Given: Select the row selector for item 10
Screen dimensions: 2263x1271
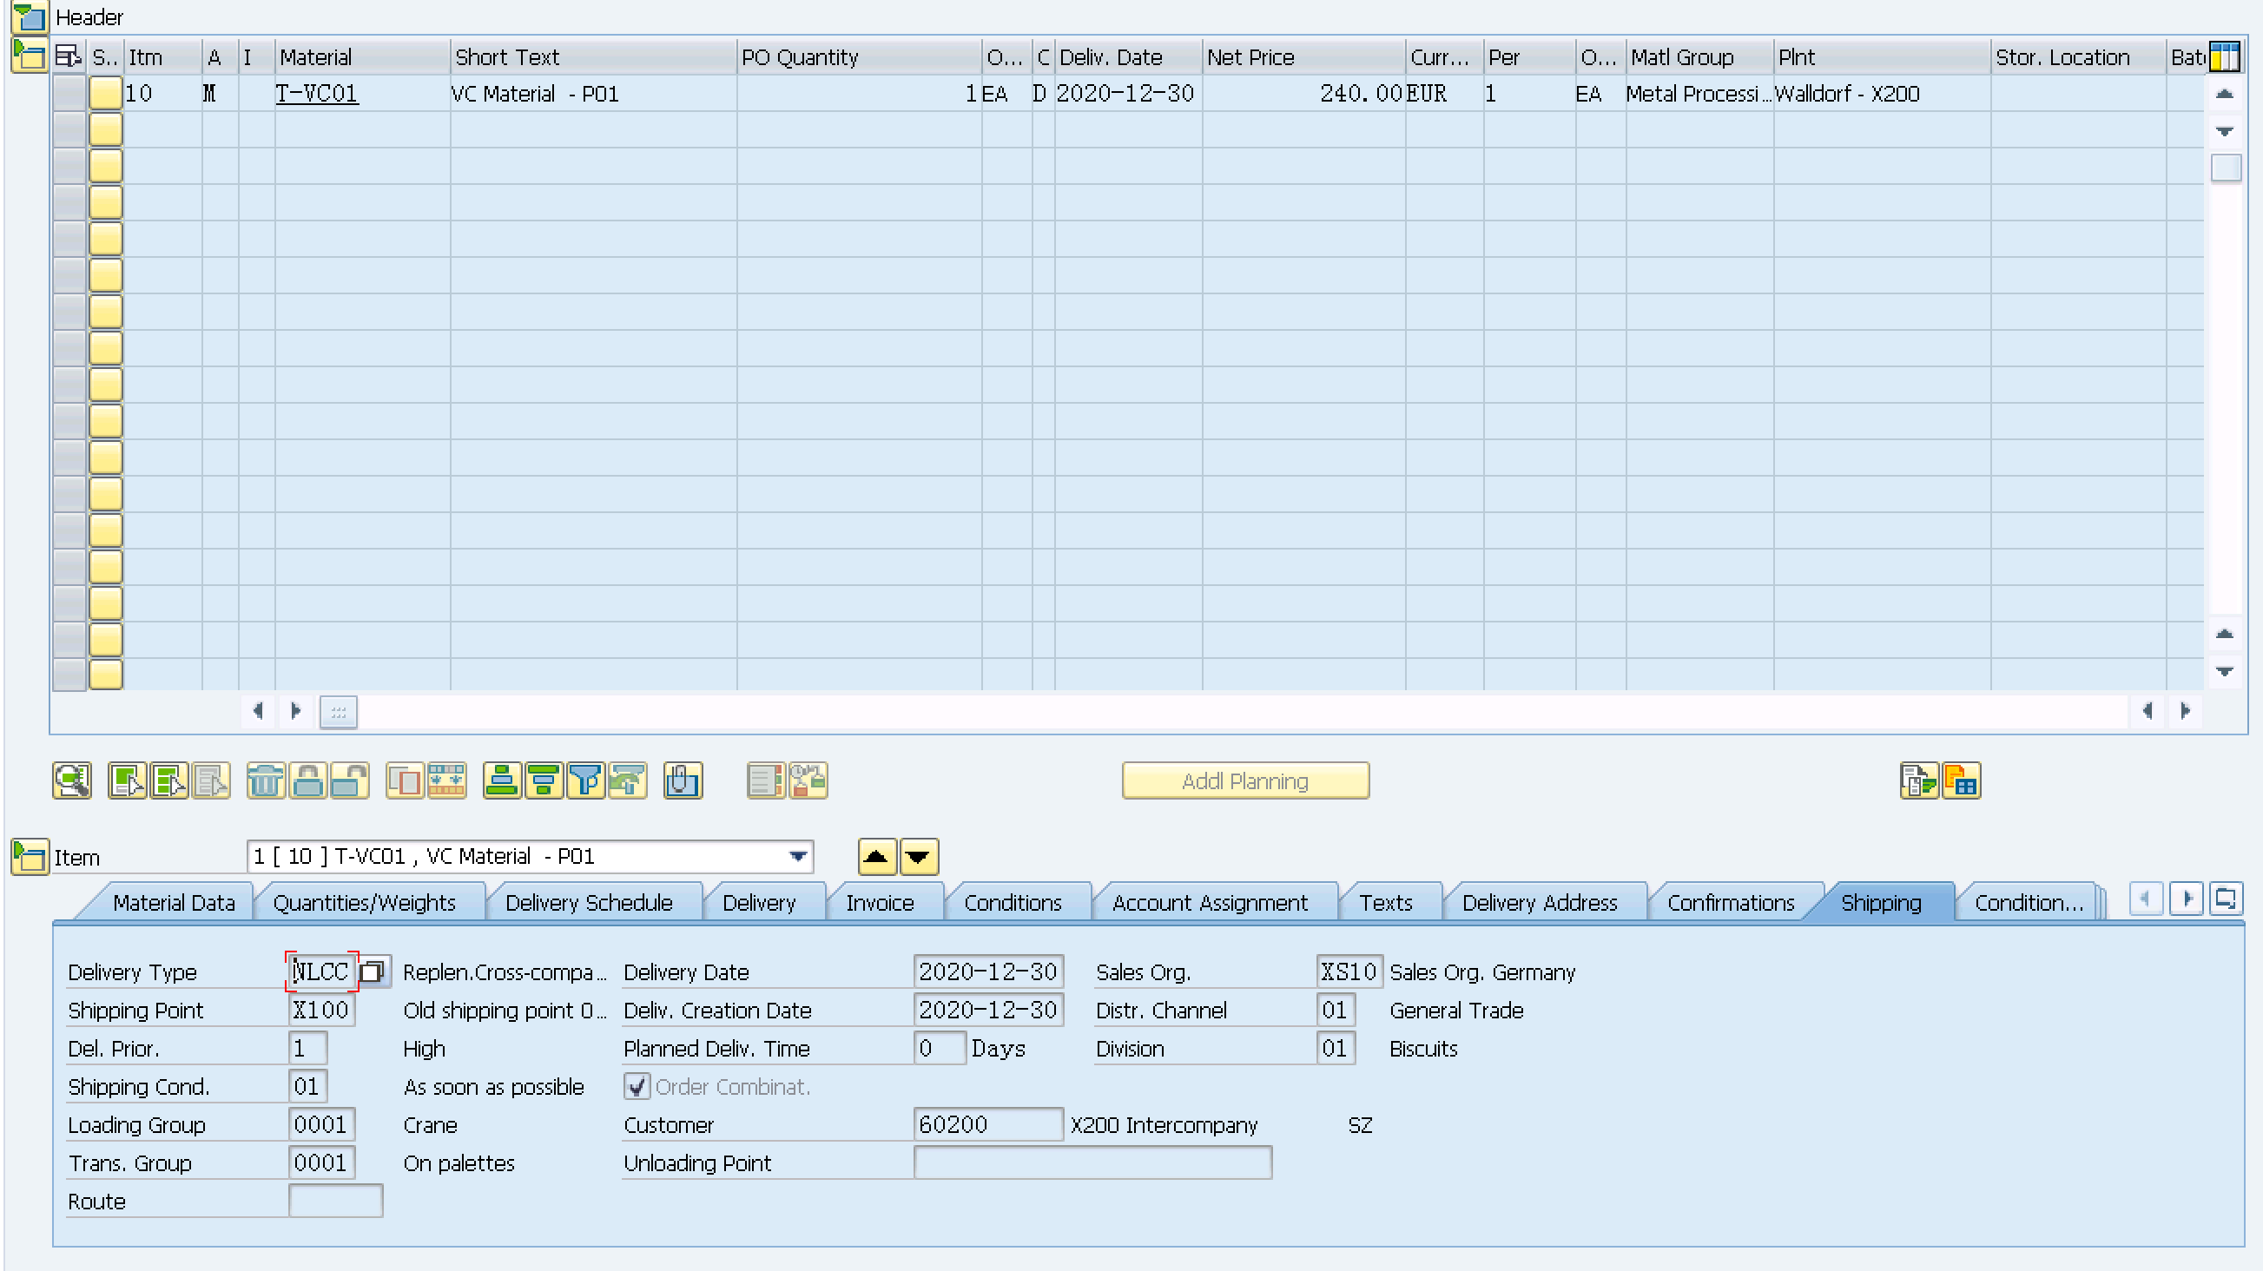Looking at the screenshot, I should pos(69,93).
